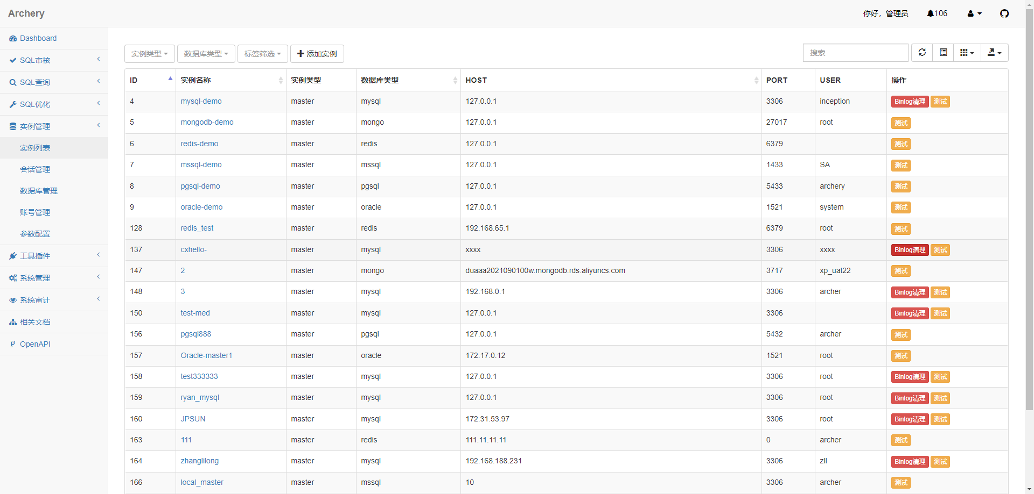Expand the SQL审核 sidebar menu
This screenshot has width=1034, height=494.
click(x=54, y=60)
